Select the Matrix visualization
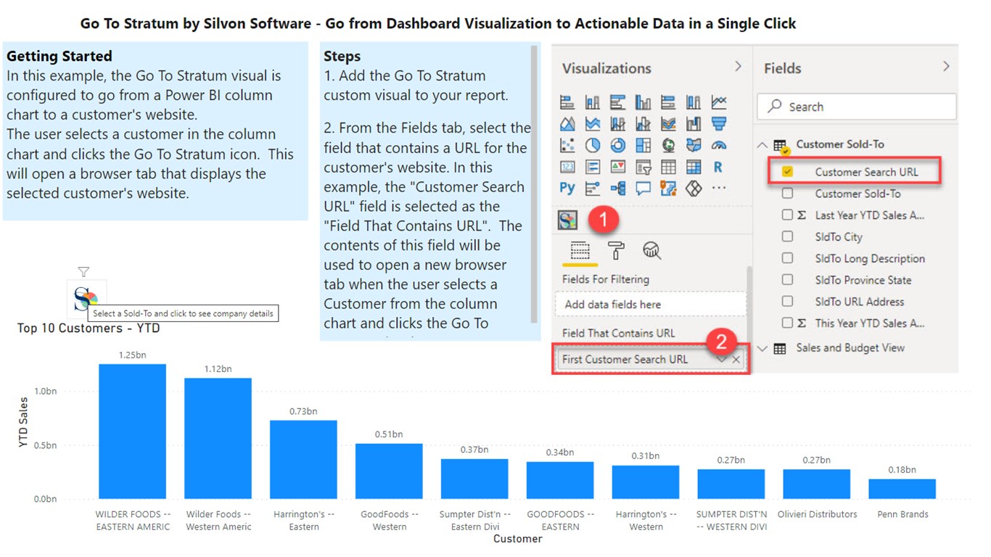991x557 pixels. point(694,167)
